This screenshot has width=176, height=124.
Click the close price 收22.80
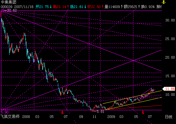[x=94, y=7]
